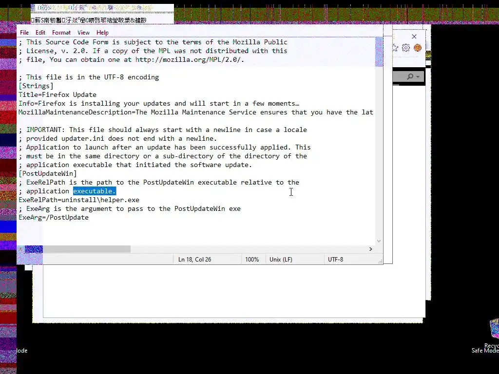The height and width of the screenshot is (374, 499).
Task: Click the URL http://mozilla.org/MPL/2.0/ in text
Action: pyautogui.click(x=189, y=60)
